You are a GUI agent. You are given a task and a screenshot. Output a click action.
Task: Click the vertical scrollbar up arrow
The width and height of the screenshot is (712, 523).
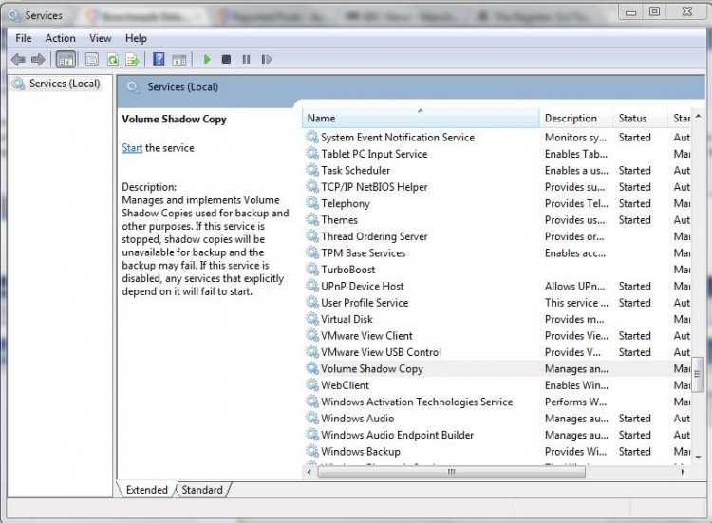(698, 116)
